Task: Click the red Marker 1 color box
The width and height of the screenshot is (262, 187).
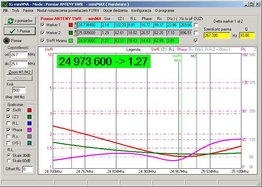Action: point(71,25)
